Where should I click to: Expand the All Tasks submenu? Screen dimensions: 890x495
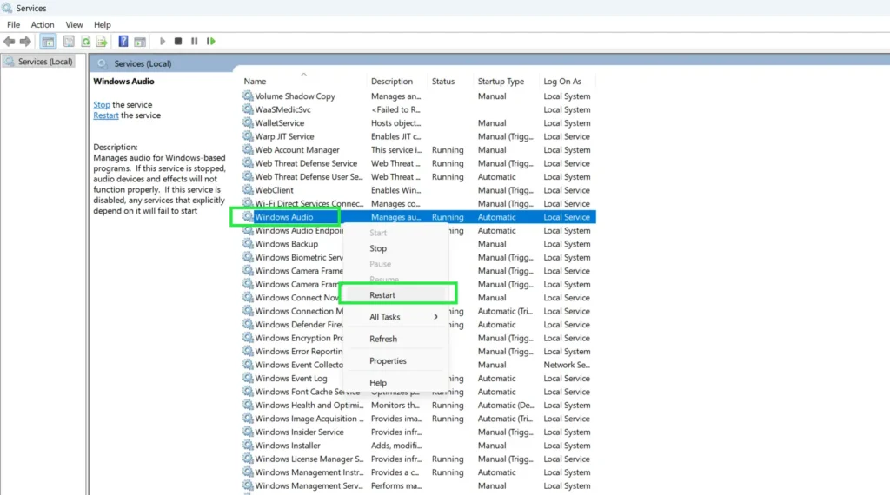[x=395, y=317]
